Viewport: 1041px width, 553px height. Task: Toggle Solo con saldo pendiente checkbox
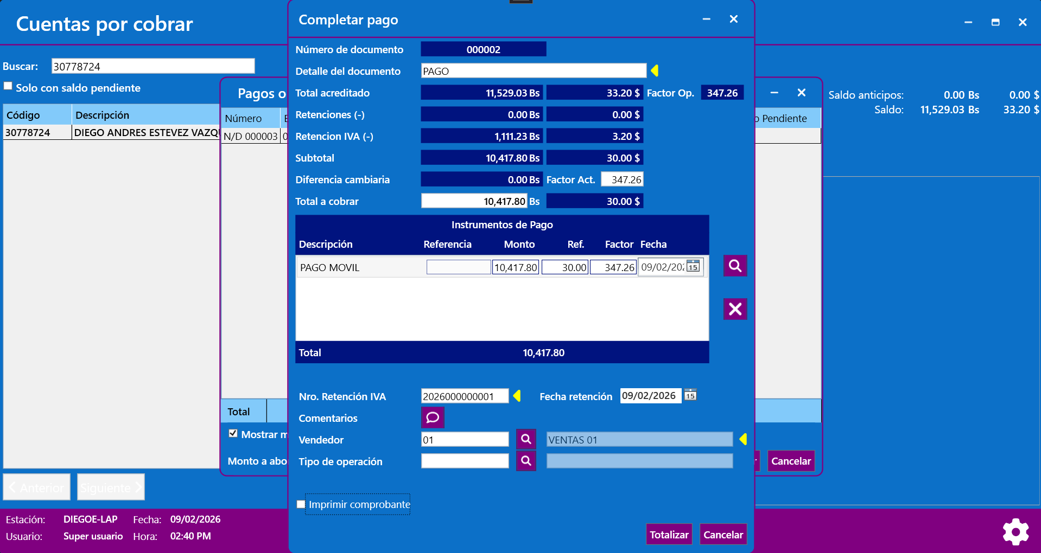coord(8,86)
